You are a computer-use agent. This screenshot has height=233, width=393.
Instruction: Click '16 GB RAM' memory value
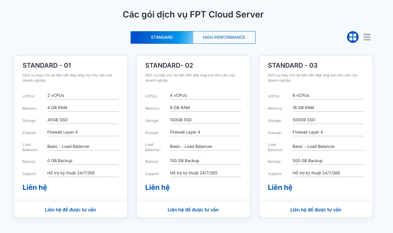pyautogui.click(x=303, y=108)
